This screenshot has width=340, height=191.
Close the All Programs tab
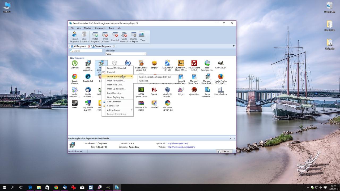click(x=89, y=46)
